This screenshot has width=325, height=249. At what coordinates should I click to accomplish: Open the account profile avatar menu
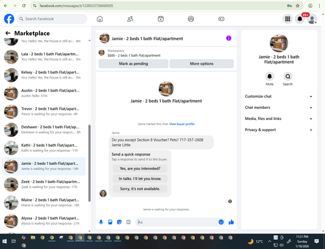click(x=312, y=19)
